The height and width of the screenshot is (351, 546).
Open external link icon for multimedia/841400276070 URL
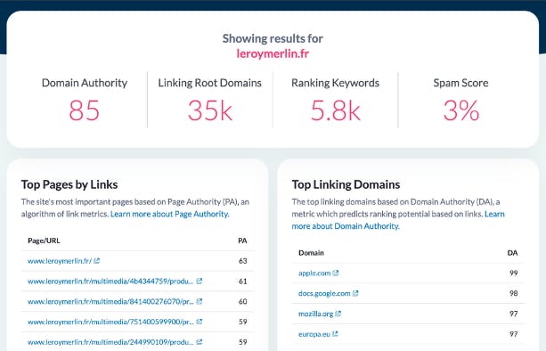point(200,301)
